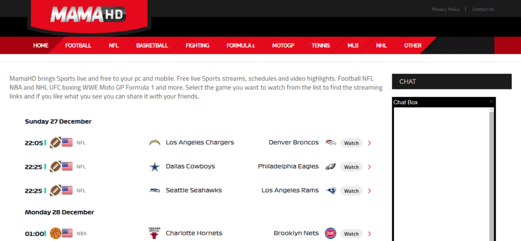Click the Seattle Seahawks team name
Viewport: 521px width, 241px height.
click(x=194, y=190)
